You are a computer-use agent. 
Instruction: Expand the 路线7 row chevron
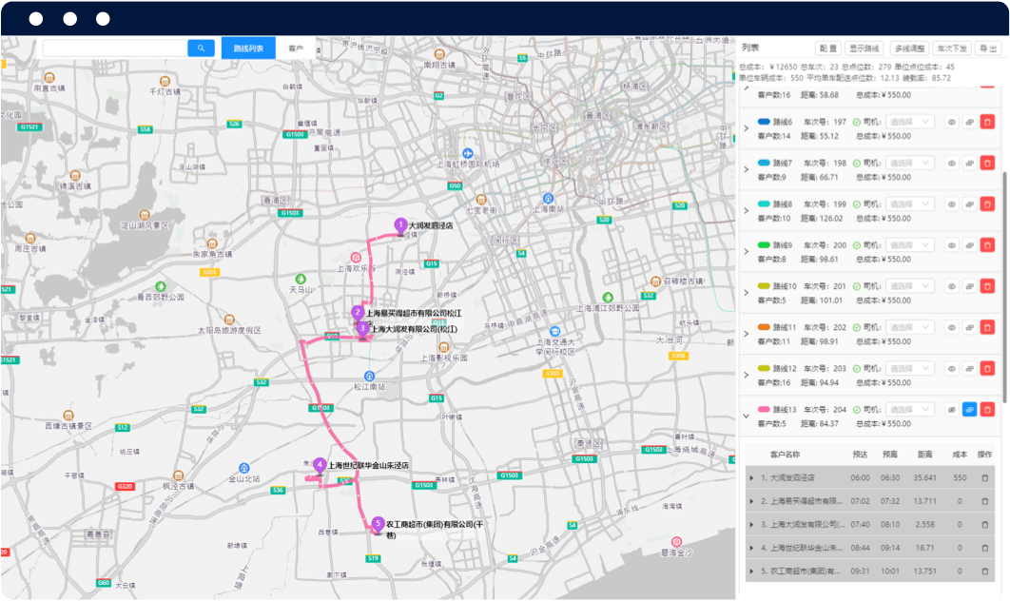point(747,169)
